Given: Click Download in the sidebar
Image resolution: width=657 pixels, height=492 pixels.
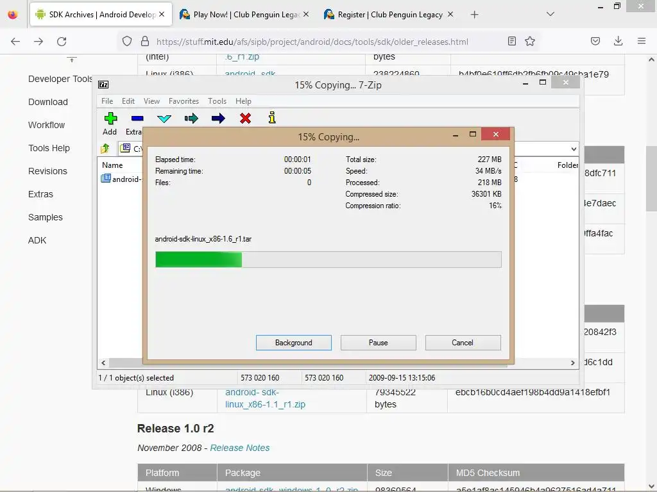Looking at the screenshot, I should [x=47, y=102].
